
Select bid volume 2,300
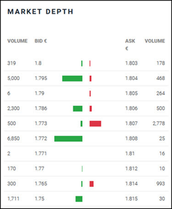click(13, 108)
